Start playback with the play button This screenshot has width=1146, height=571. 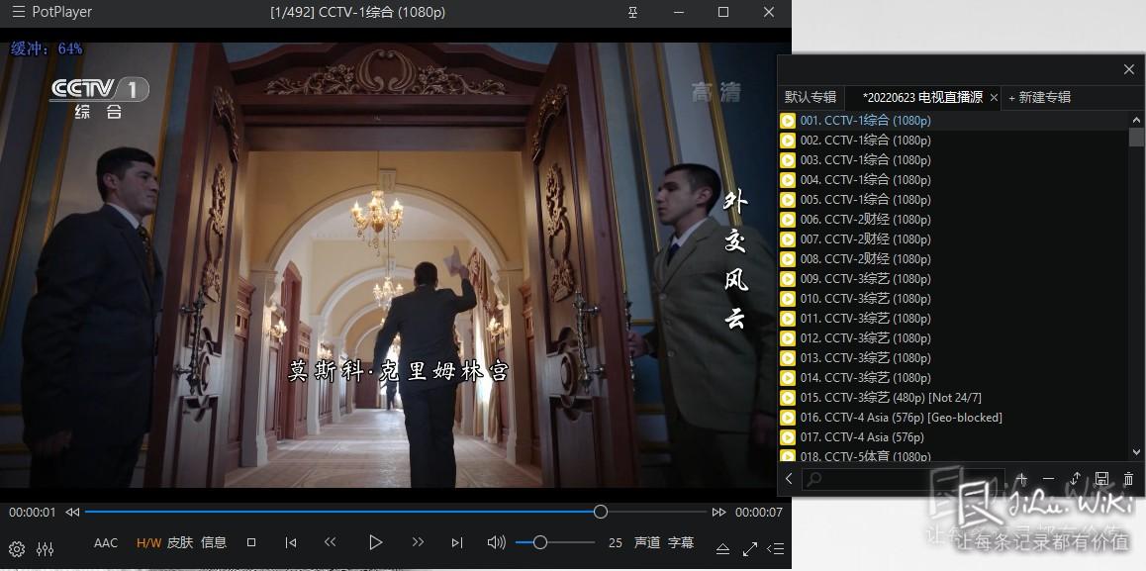pyautogui.click(x=376, y=541)
